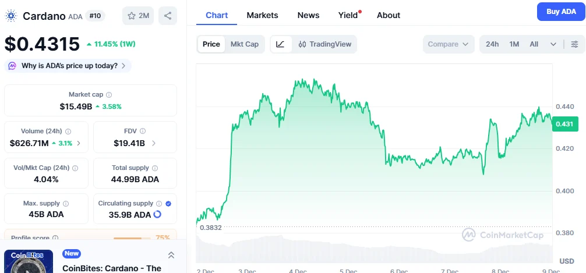Viewport: 586px width, 273px height.
Task: Open the Compare dropdown
Action: (x=449, y=44)
